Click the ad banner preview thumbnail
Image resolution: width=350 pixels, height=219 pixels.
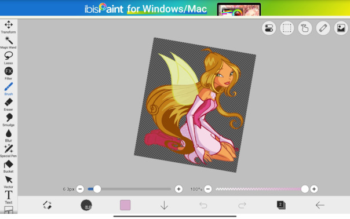(x=239, y=9)
